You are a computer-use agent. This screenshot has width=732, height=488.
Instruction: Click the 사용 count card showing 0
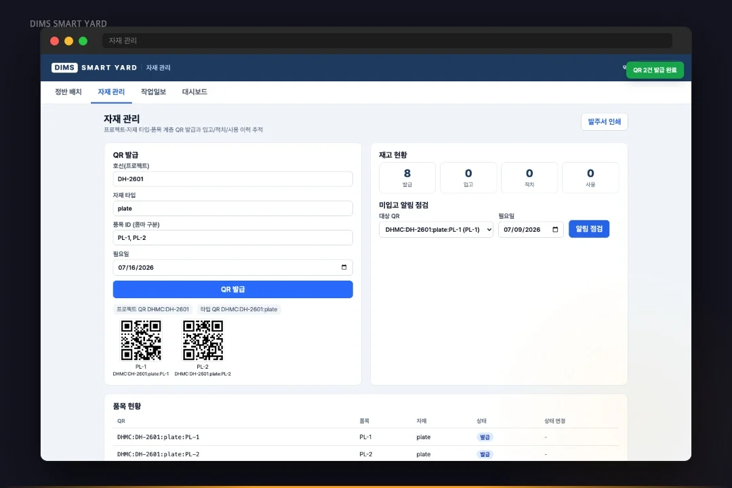click(590, 178)
